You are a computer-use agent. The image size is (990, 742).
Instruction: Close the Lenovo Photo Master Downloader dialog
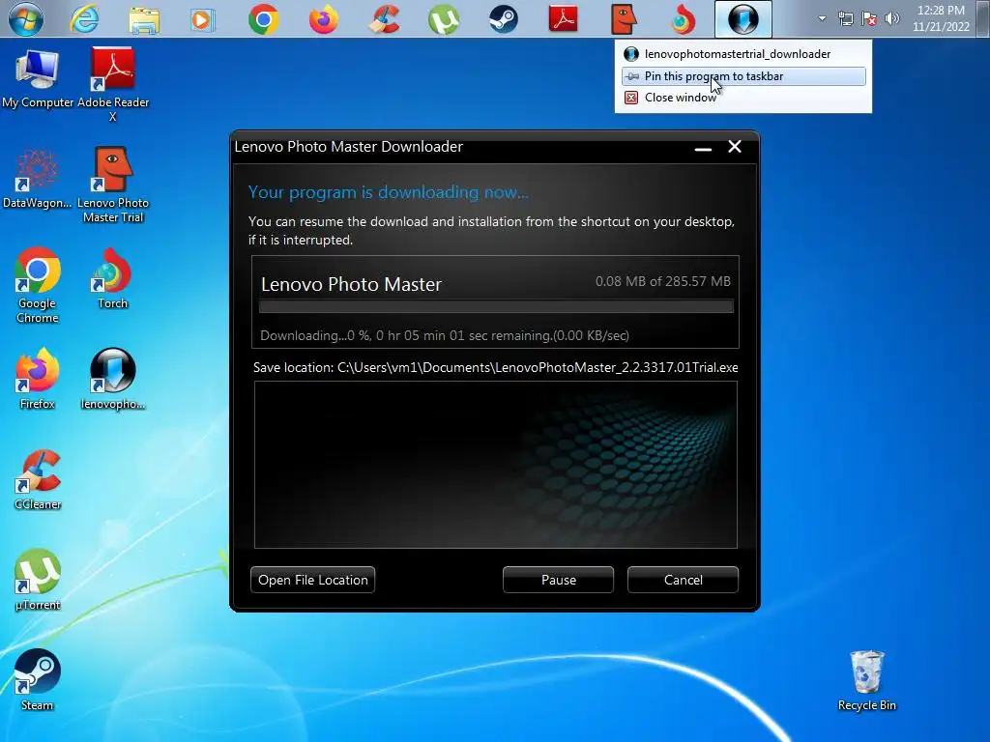tap(735, 147)
